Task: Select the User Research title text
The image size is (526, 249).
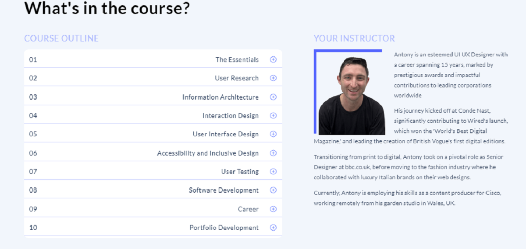Action: point(237,78)
